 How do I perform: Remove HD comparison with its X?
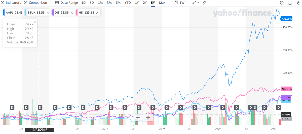(x=97, y=12)
